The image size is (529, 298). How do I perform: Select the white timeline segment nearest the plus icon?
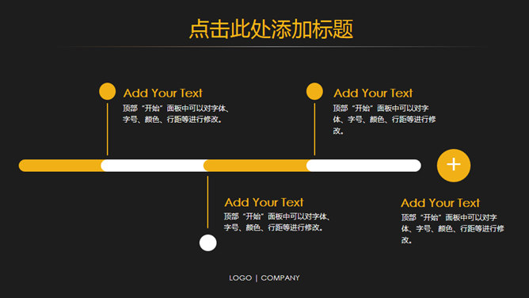tap(363, 166)
